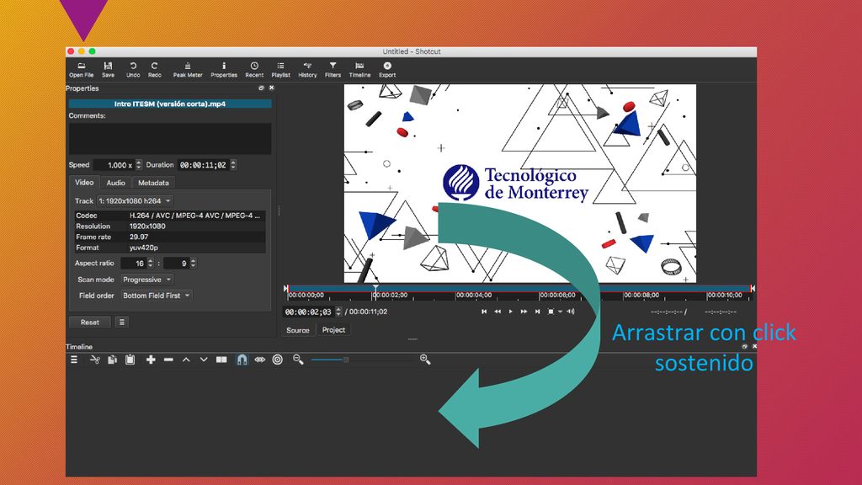Image resolution: width=862 pixels, height=485 pixels.
Task: Click the Cut scissors icon in the Timeline
Action: point(95,360)
